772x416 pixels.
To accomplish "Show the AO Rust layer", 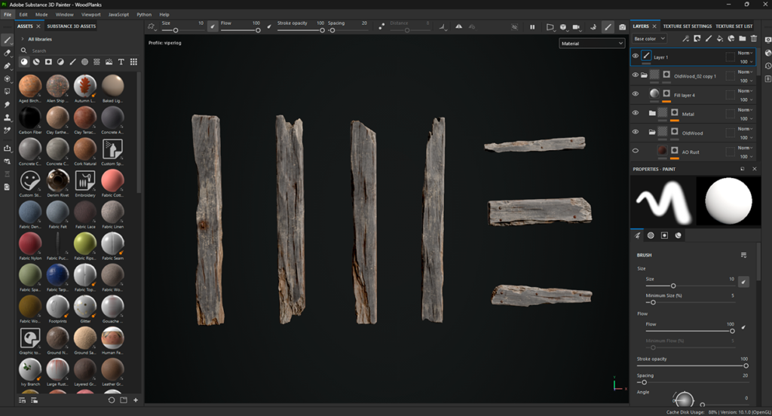I will coord(635,151).
